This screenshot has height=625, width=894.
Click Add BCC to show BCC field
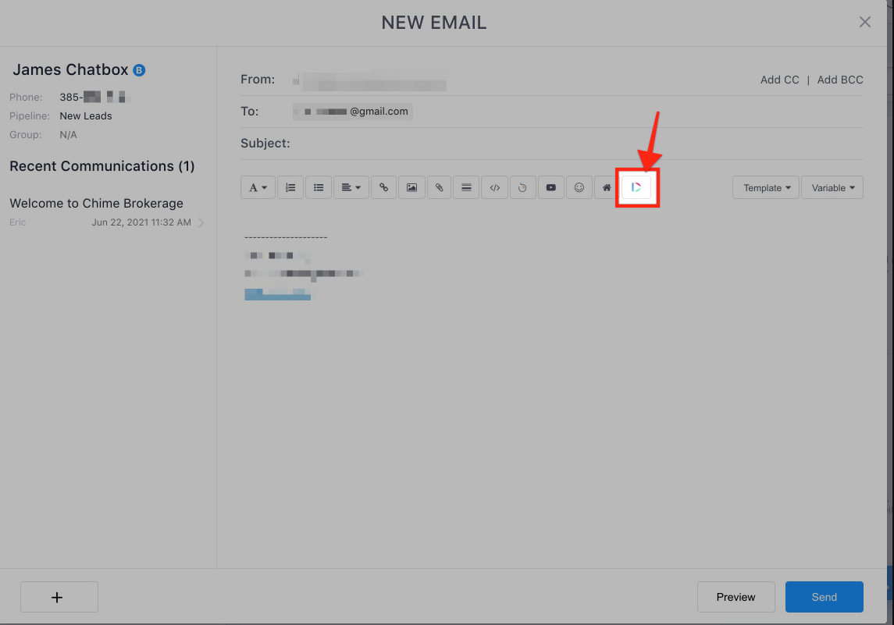(x=840, y=79)
